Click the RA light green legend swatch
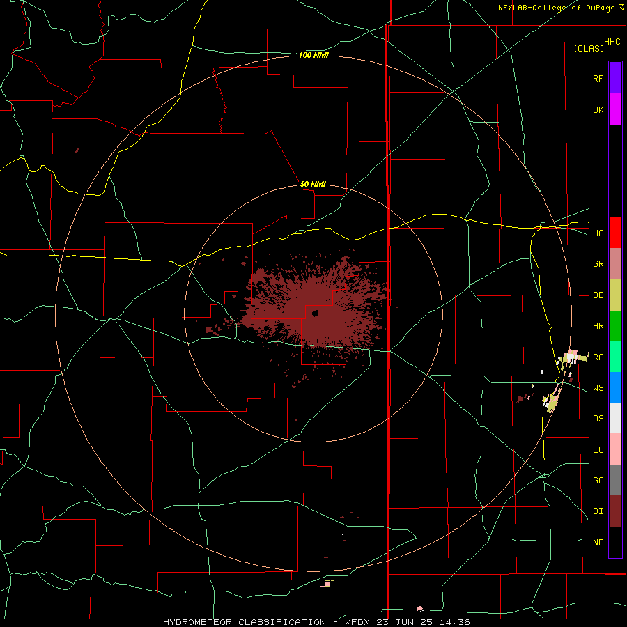The width and height of the screenshot is (627, 627). click(615, 357)
